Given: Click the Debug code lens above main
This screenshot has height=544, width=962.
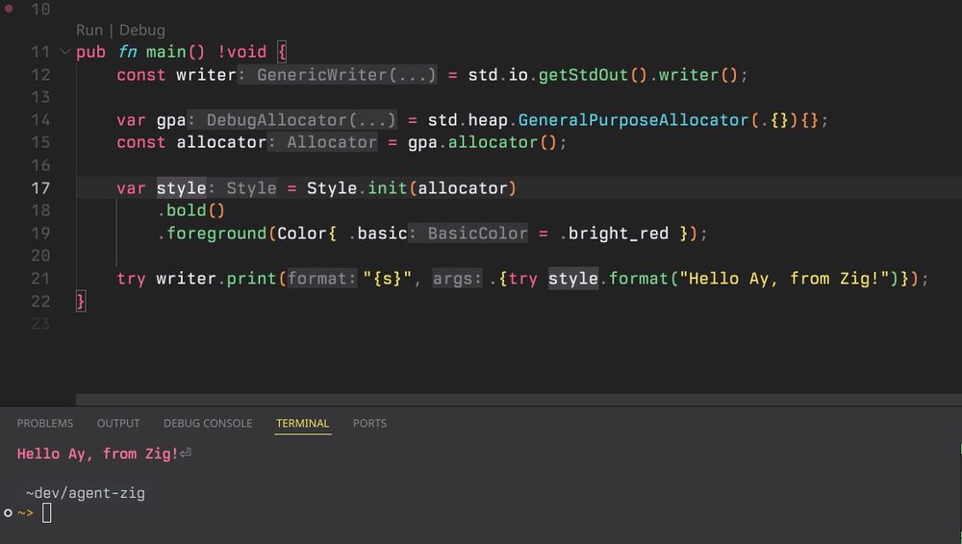Looking at the screenshot, I should tap(141, 30).
